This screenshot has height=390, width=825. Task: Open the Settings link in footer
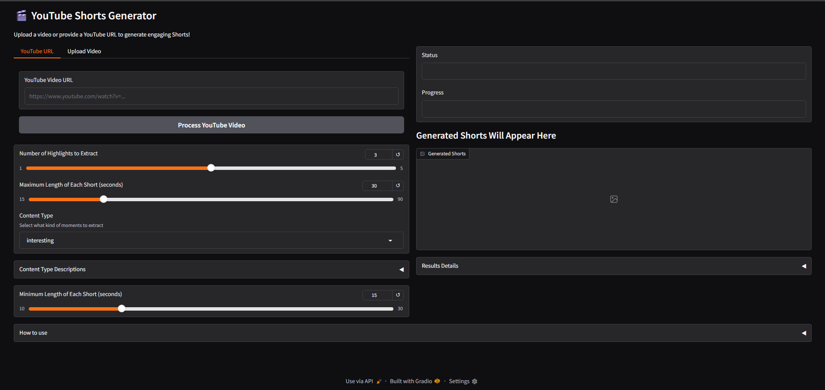point(463,381)
